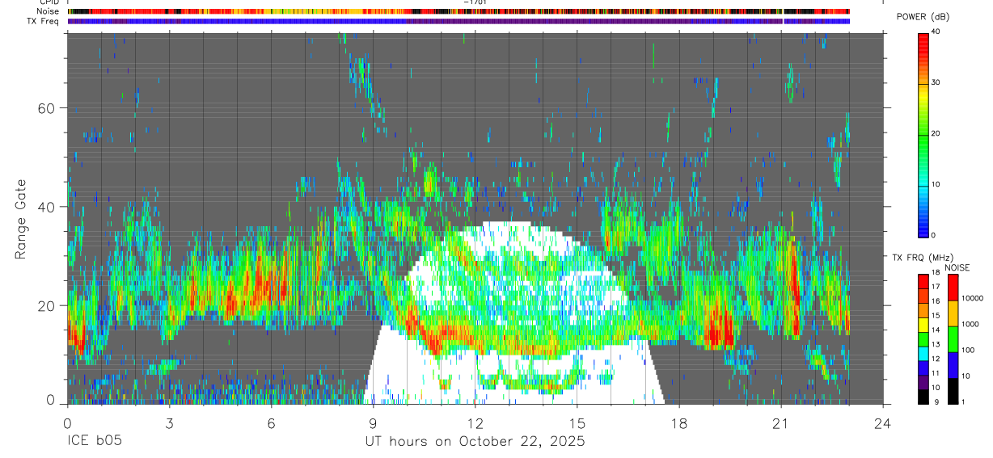Select the purple swatch in the TX FRQ legend
The height and width of the screenshot is (458, 993).
[923, 382]
